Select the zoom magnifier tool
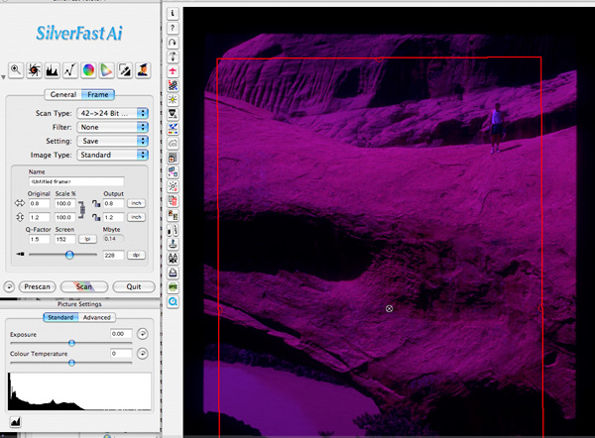Image resolution: width=595 pixels, height=438 pixels. pyautogui.click(x=16, y=69)
